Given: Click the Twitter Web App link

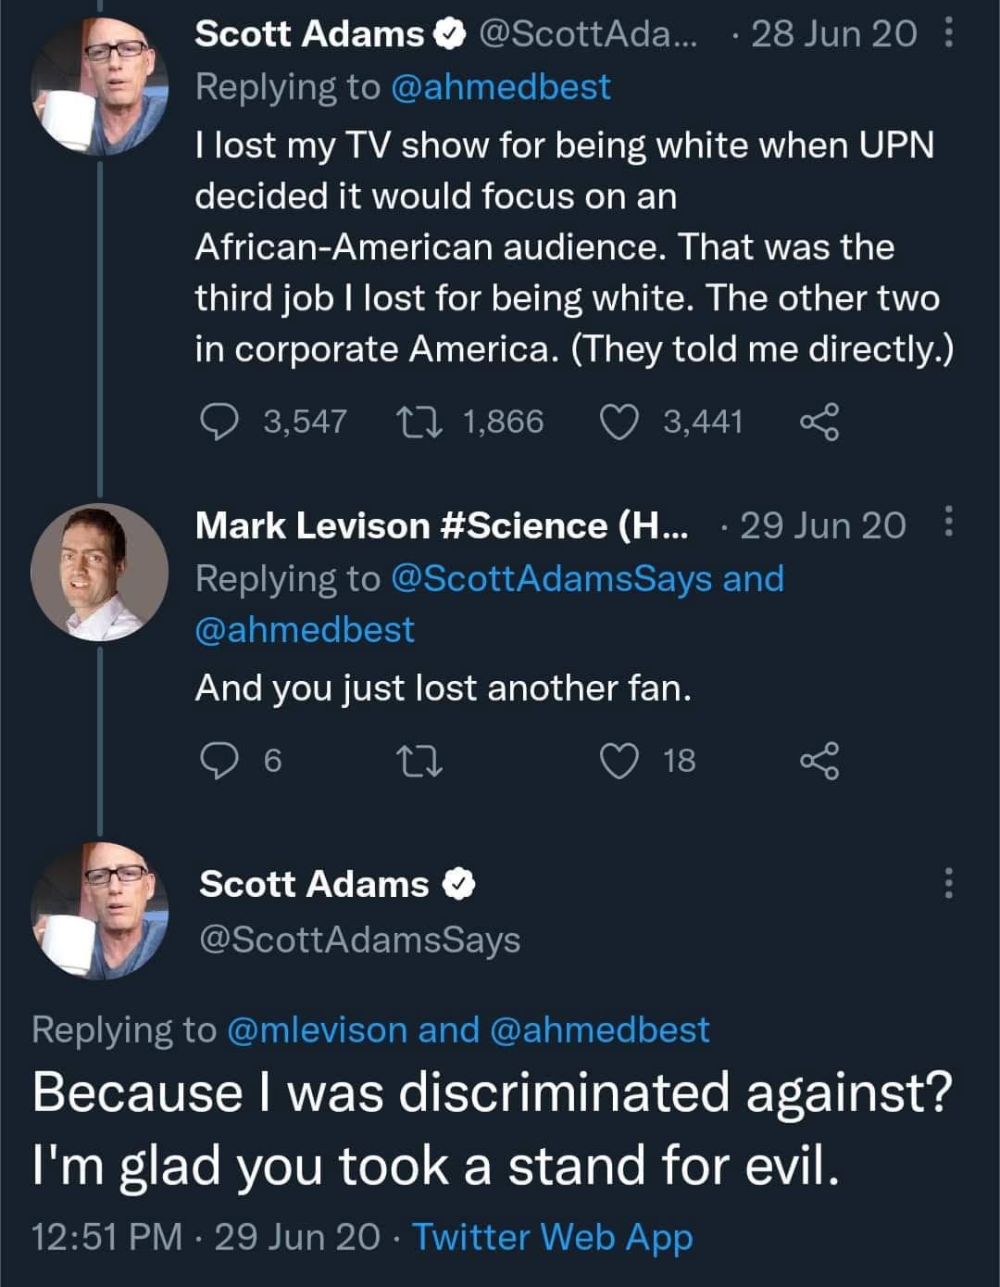Looking at the screenshot, I should coord(552,1237).
